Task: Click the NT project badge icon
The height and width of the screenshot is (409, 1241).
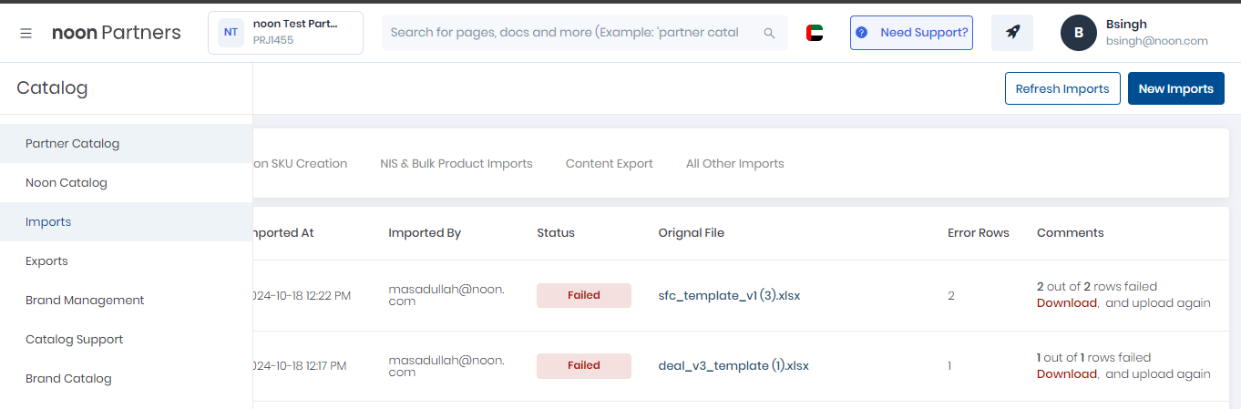Action: (x=231, y=33)
